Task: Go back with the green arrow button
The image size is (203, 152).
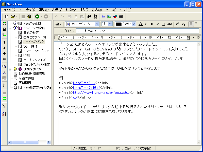Action: pyautogui.click(x=37, y=16)
